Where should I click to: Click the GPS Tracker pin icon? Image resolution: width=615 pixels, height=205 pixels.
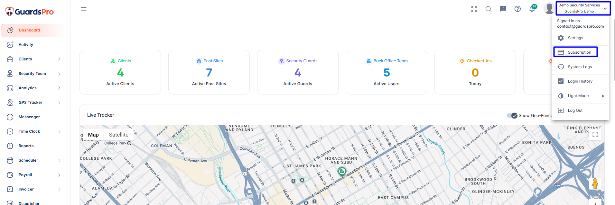[x=10, y=102]
